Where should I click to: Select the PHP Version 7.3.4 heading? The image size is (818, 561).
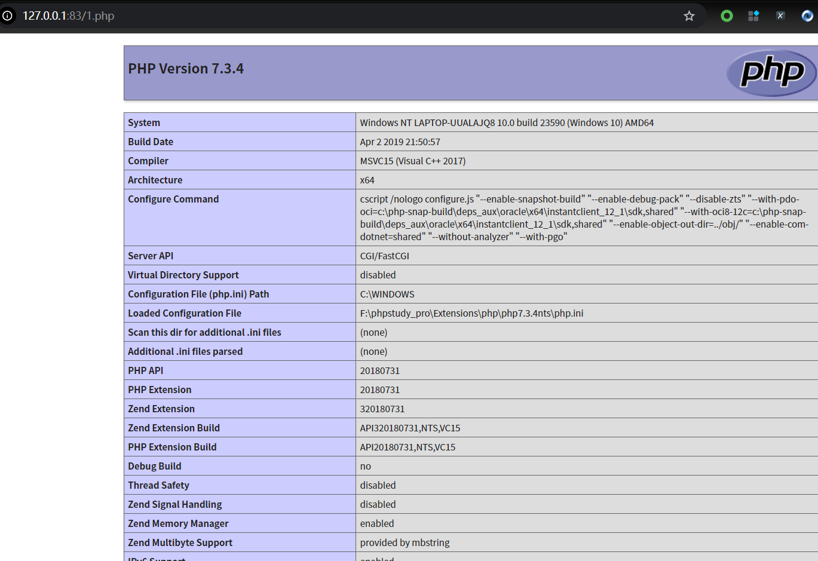tap(186, 69)
